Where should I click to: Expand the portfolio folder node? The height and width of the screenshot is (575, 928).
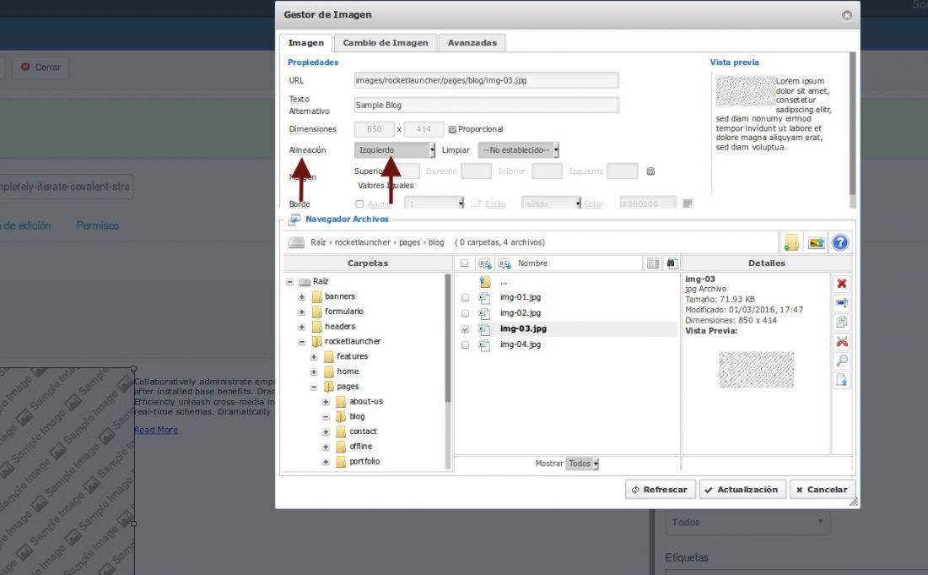[326, 462]
